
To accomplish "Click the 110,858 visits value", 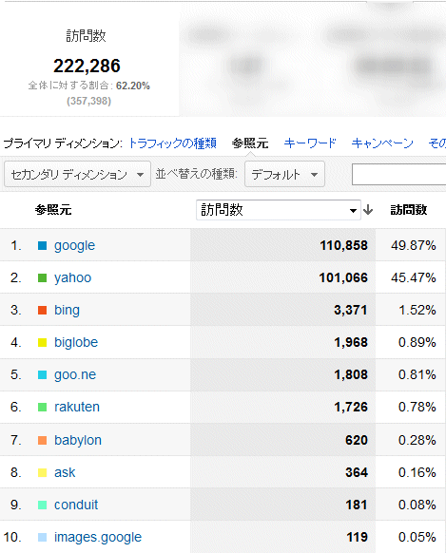I will (343, 245).
